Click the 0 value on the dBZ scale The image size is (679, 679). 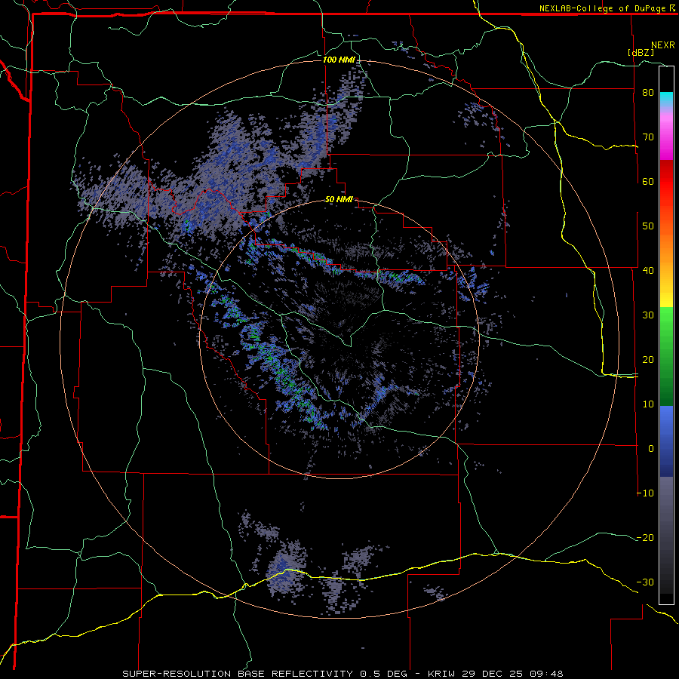tap(651, 449)
